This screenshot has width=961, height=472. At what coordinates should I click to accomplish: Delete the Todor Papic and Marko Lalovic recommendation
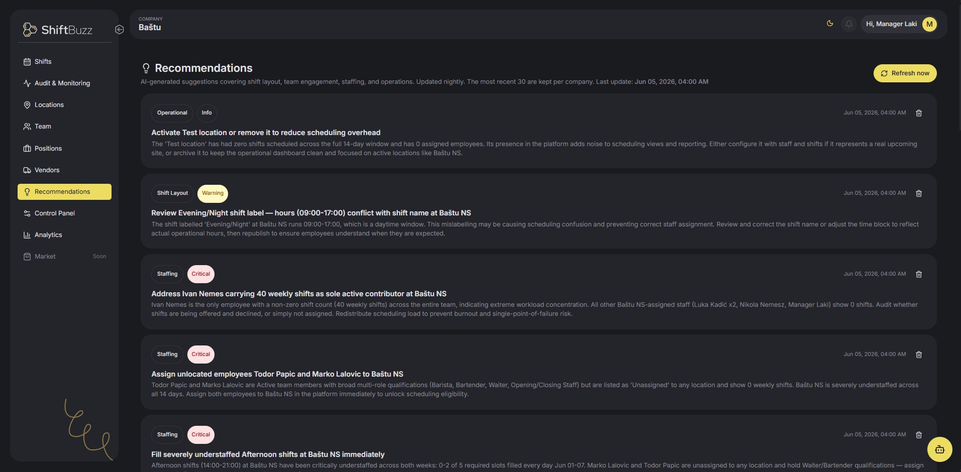pos(919,355)
